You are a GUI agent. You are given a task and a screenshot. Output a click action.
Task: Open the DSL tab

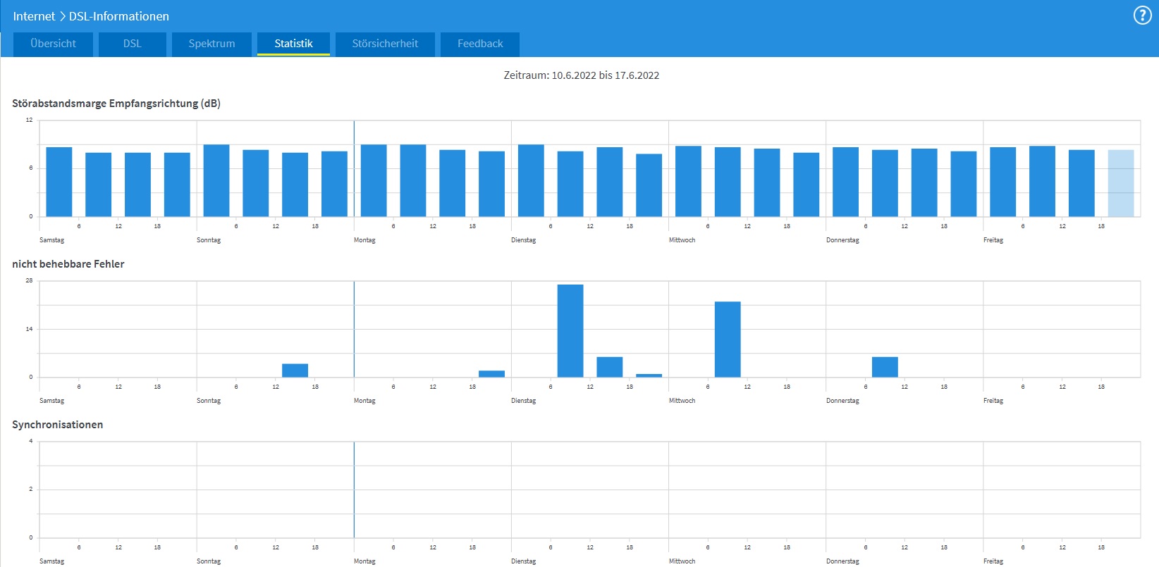pyautogui.click(x=132, y=44)
